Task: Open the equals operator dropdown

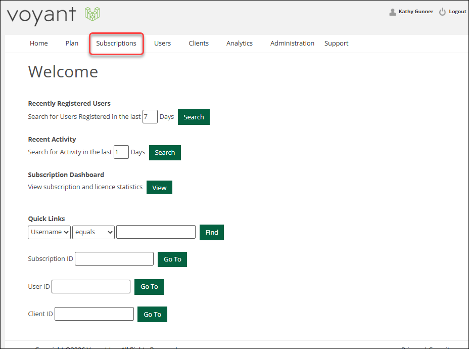Action: [x=93, y=232]
